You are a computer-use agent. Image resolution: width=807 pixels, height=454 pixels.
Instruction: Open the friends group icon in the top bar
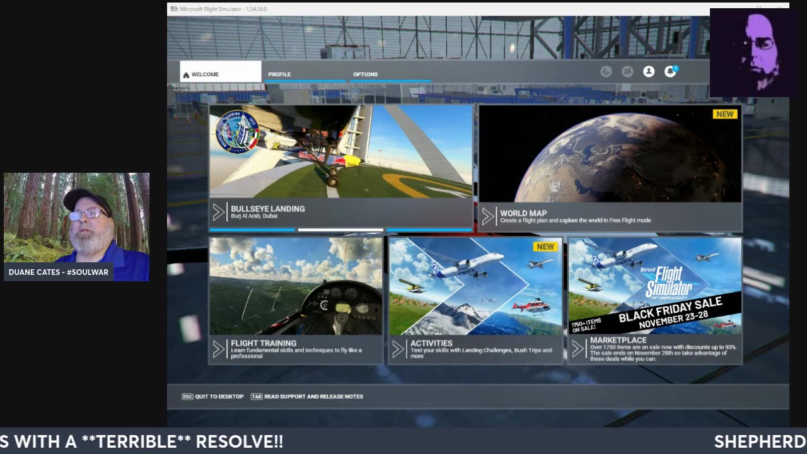627,72
